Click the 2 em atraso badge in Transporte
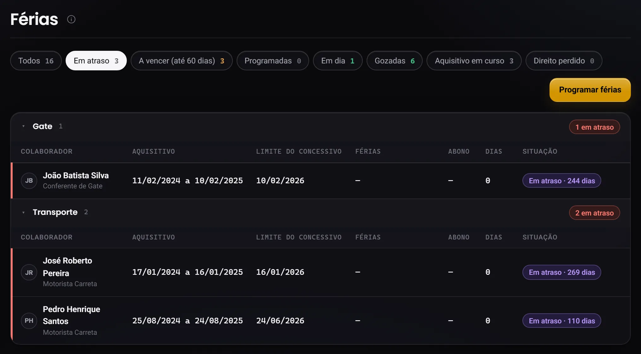The height and width of the screenshot is (354, 641). pos(595,213)
